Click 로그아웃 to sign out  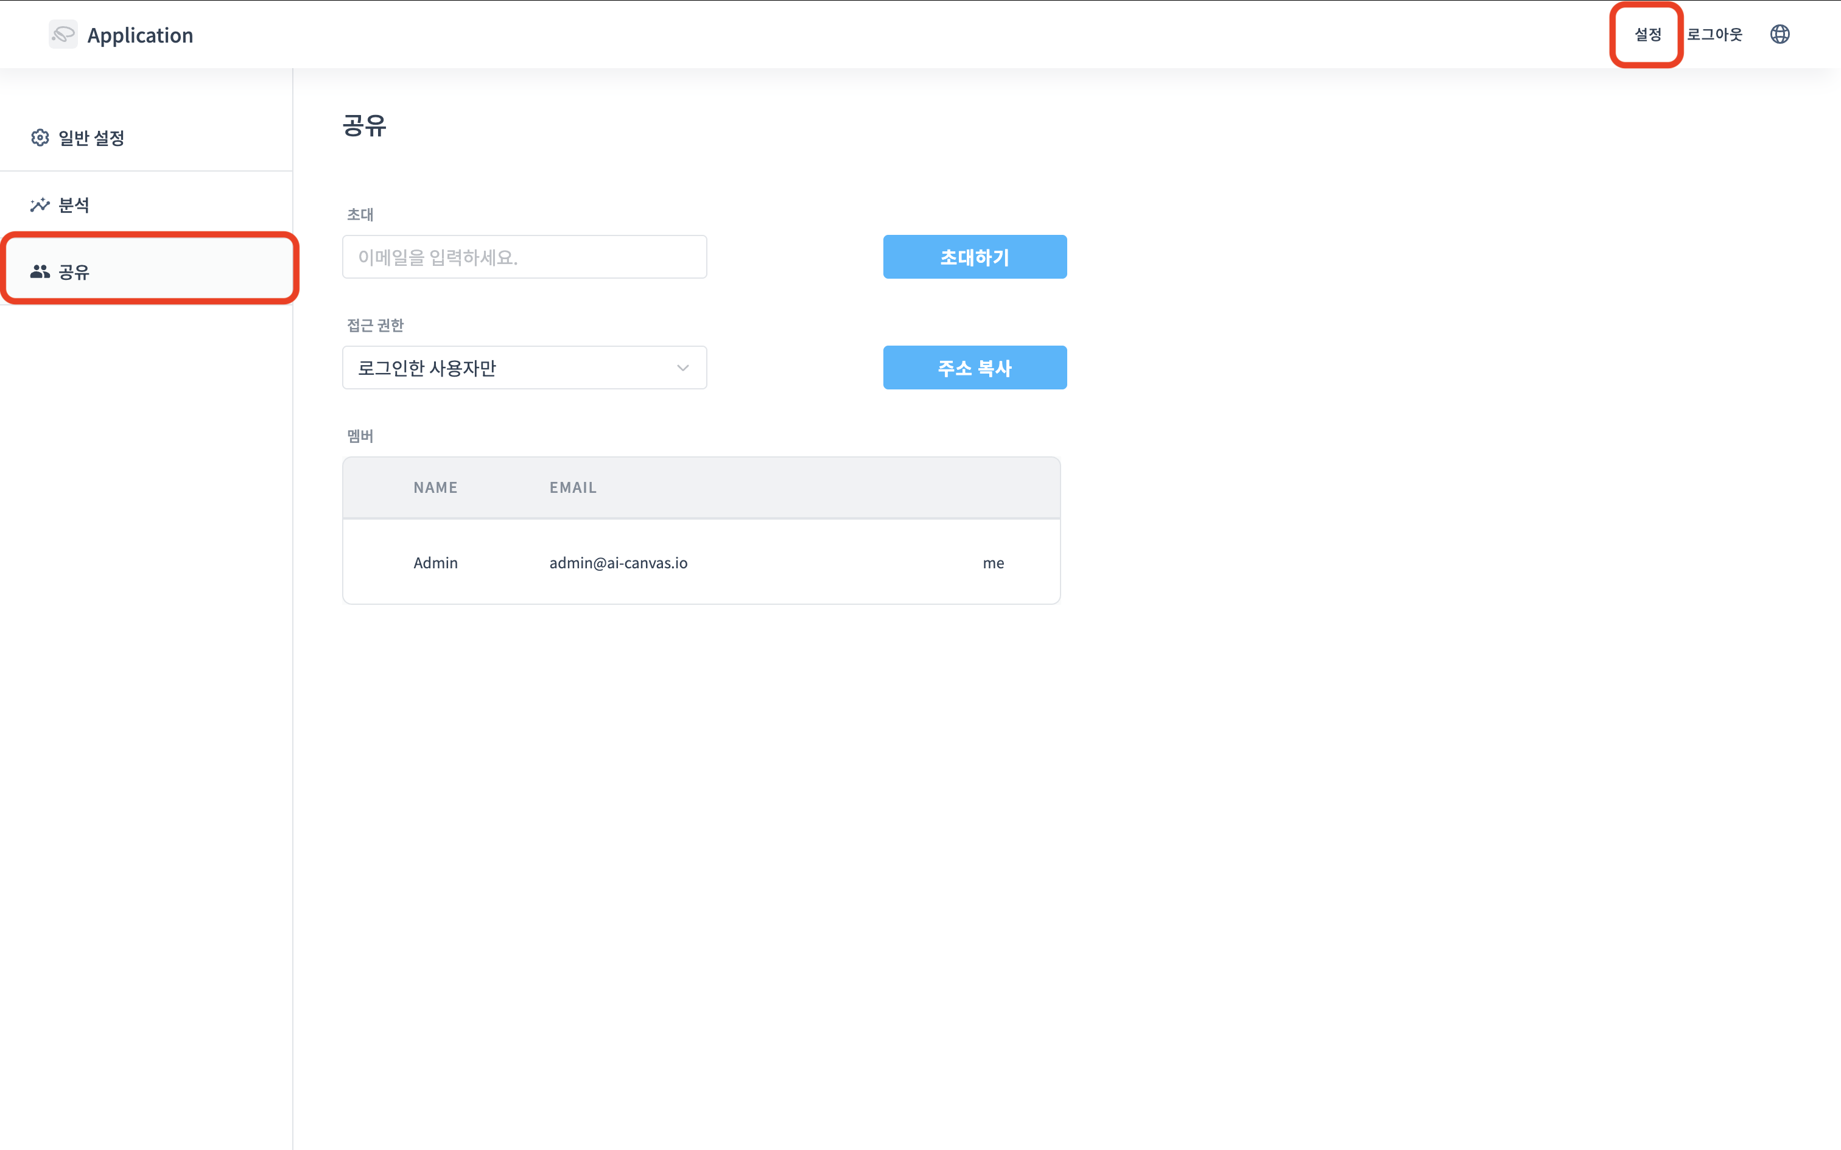(1714, 34)
